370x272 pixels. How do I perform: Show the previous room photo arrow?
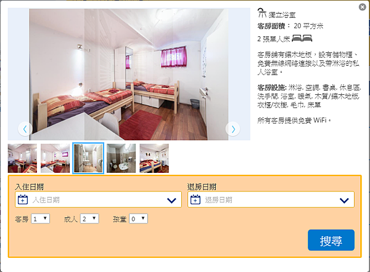(25, 129)
